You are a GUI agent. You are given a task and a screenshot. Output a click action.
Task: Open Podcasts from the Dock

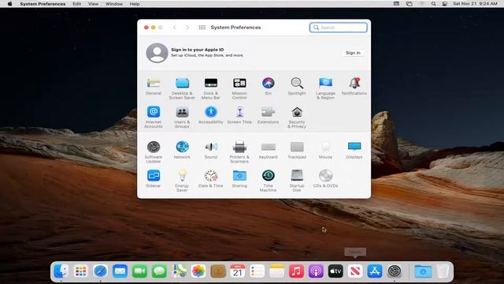point(316,271)
